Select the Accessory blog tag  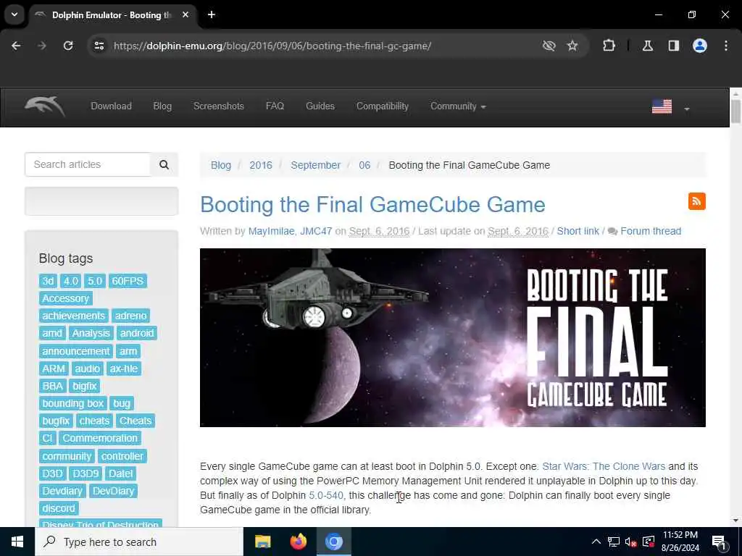point(66,299)
